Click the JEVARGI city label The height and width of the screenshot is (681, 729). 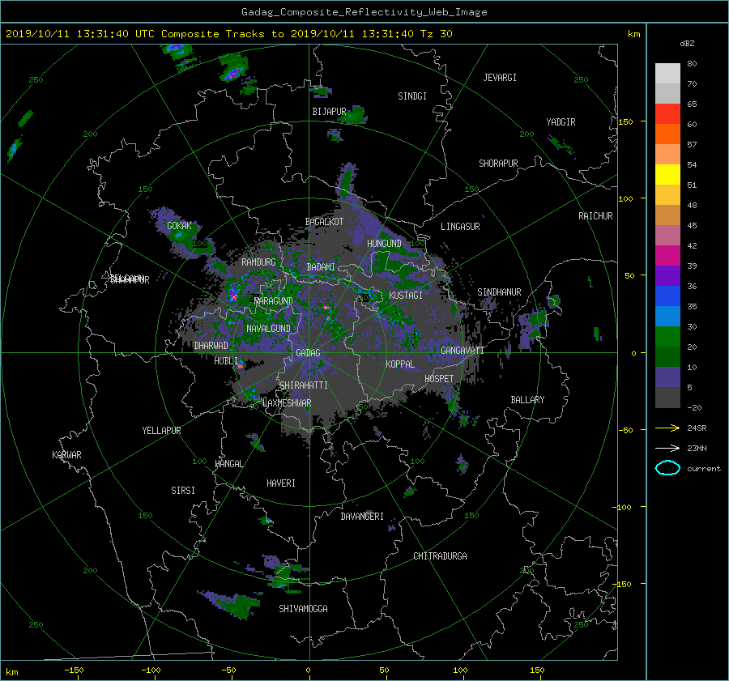[500, 78]
